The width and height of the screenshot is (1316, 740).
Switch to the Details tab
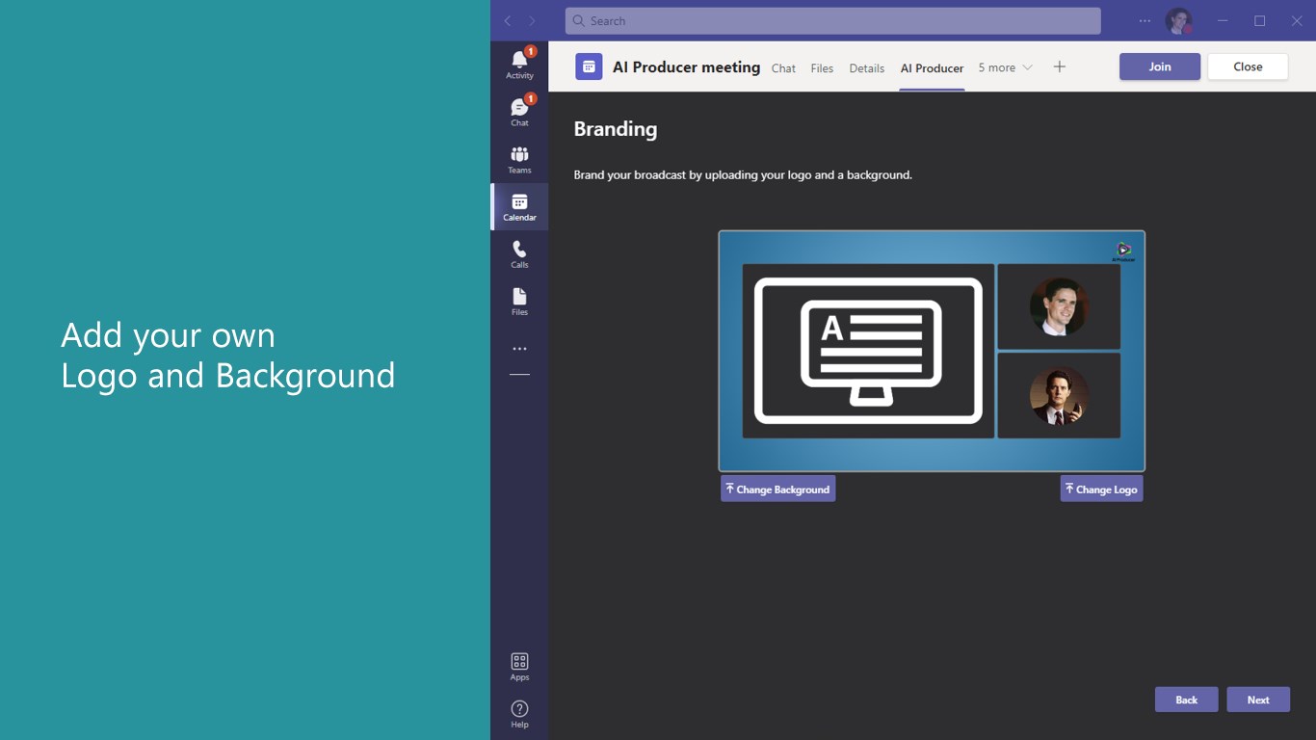[866, 68]
